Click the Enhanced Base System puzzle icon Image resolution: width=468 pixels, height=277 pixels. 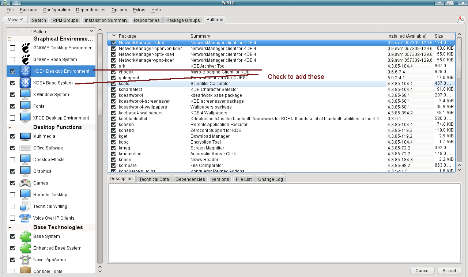tap(25, 248)
